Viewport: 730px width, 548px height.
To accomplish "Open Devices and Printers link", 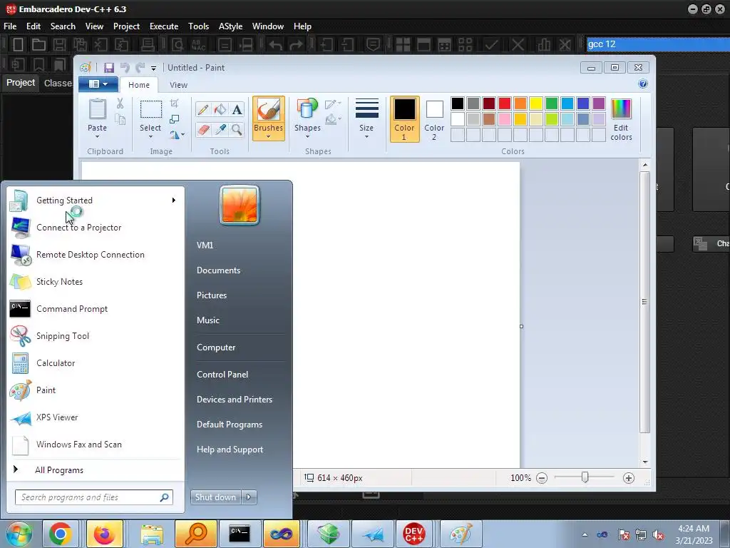I will tap(234, 400).
